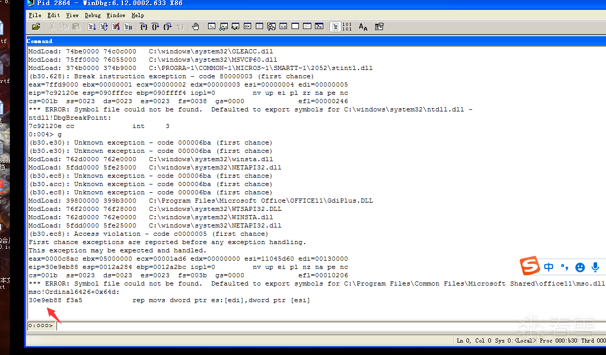Click the Break toolbar icon
The image size is (606, 355).
pyautogui.click(x=128, y=26)
